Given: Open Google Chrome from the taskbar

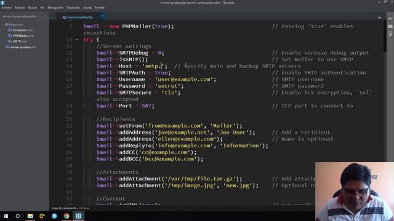Looking at the screenshot, I should click(66, 216).
